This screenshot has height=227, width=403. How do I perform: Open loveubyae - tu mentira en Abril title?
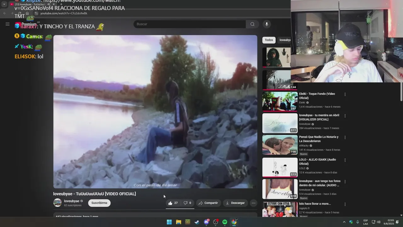pyautogui.click(x=319, y=117)
